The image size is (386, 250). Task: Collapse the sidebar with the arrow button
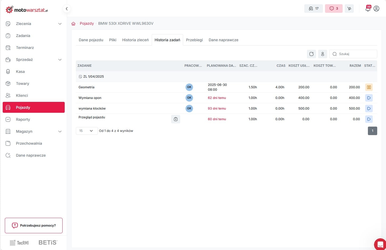67,9
